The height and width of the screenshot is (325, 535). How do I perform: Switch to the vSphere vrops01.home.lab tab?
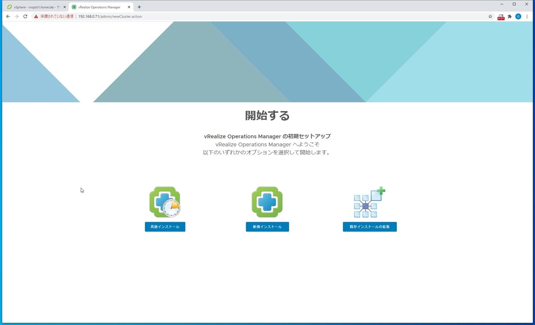36,7
